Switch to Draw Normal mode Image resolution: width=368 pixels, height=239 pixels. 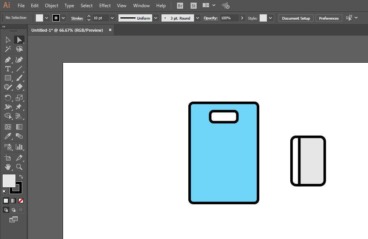click(6, 210)
